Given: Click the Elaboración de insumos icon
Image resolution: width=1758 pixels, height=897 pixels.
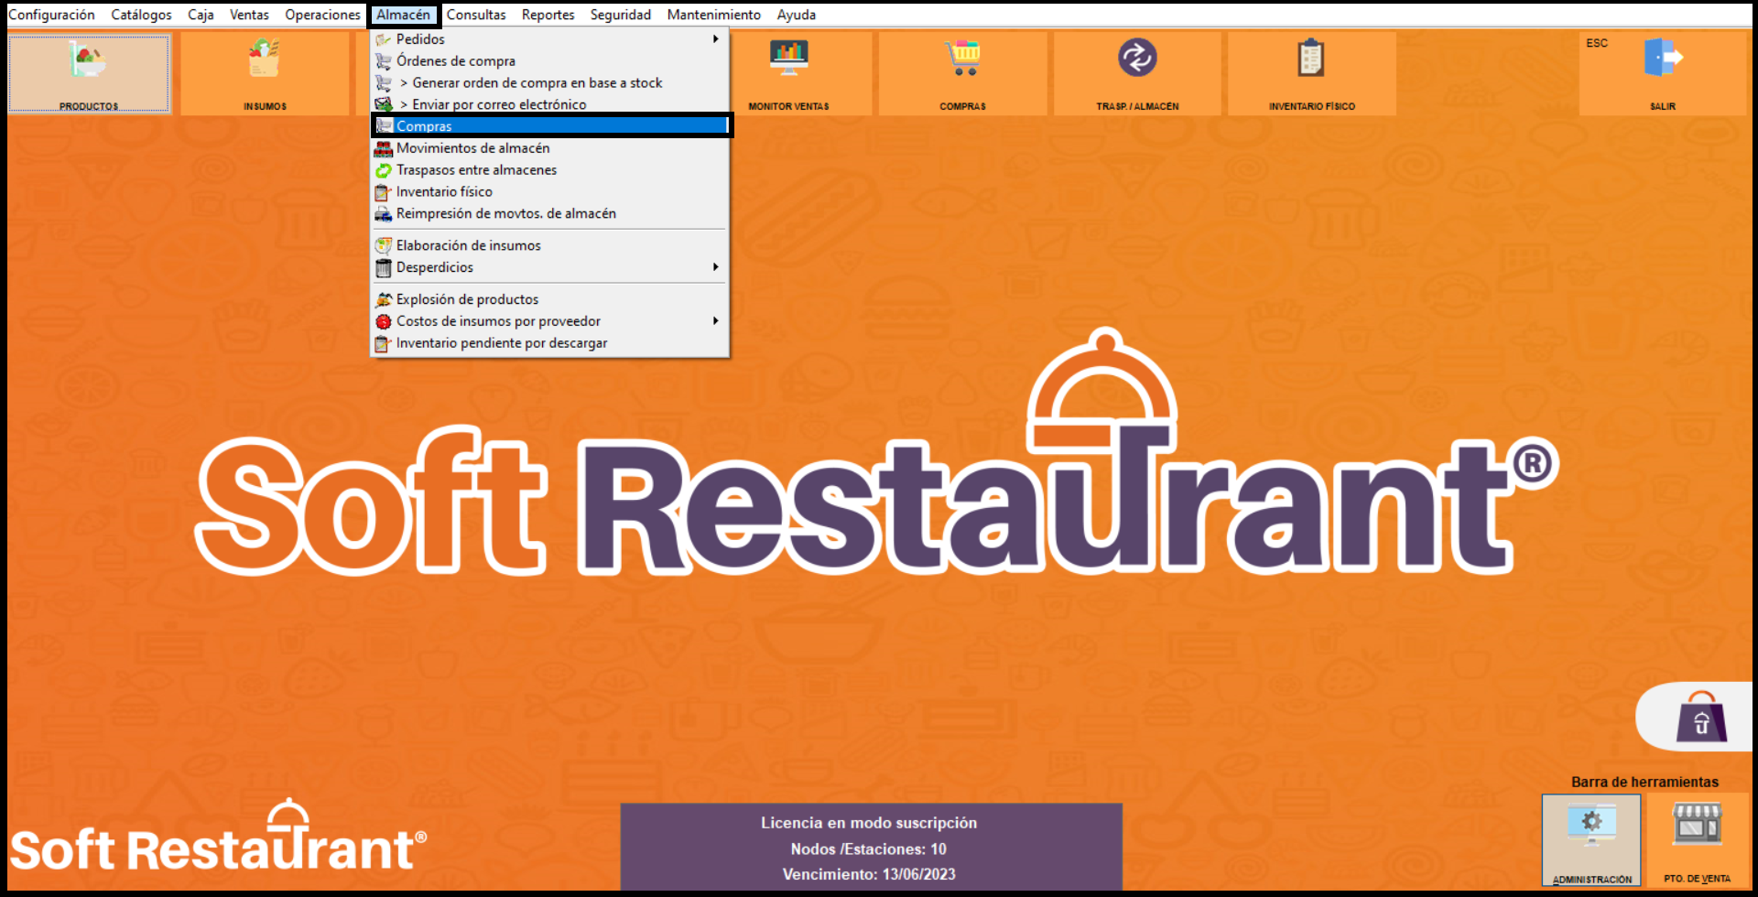Looking at the screenshot, I should tap(384, 245).
